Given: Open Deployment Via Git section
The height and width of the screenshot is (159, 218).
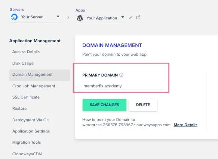Looking at the screenshot, I should pos(30,120).
